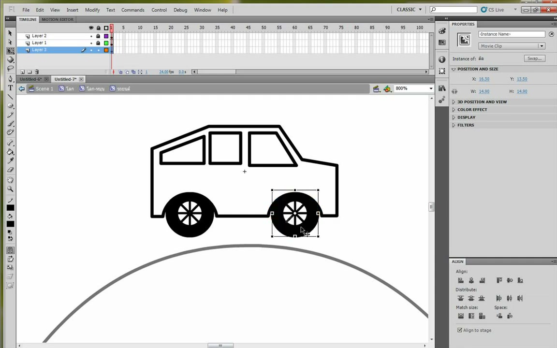Screen dimensions: 557x348
Task: Click the Swap... button
Action: click(534, 58)
